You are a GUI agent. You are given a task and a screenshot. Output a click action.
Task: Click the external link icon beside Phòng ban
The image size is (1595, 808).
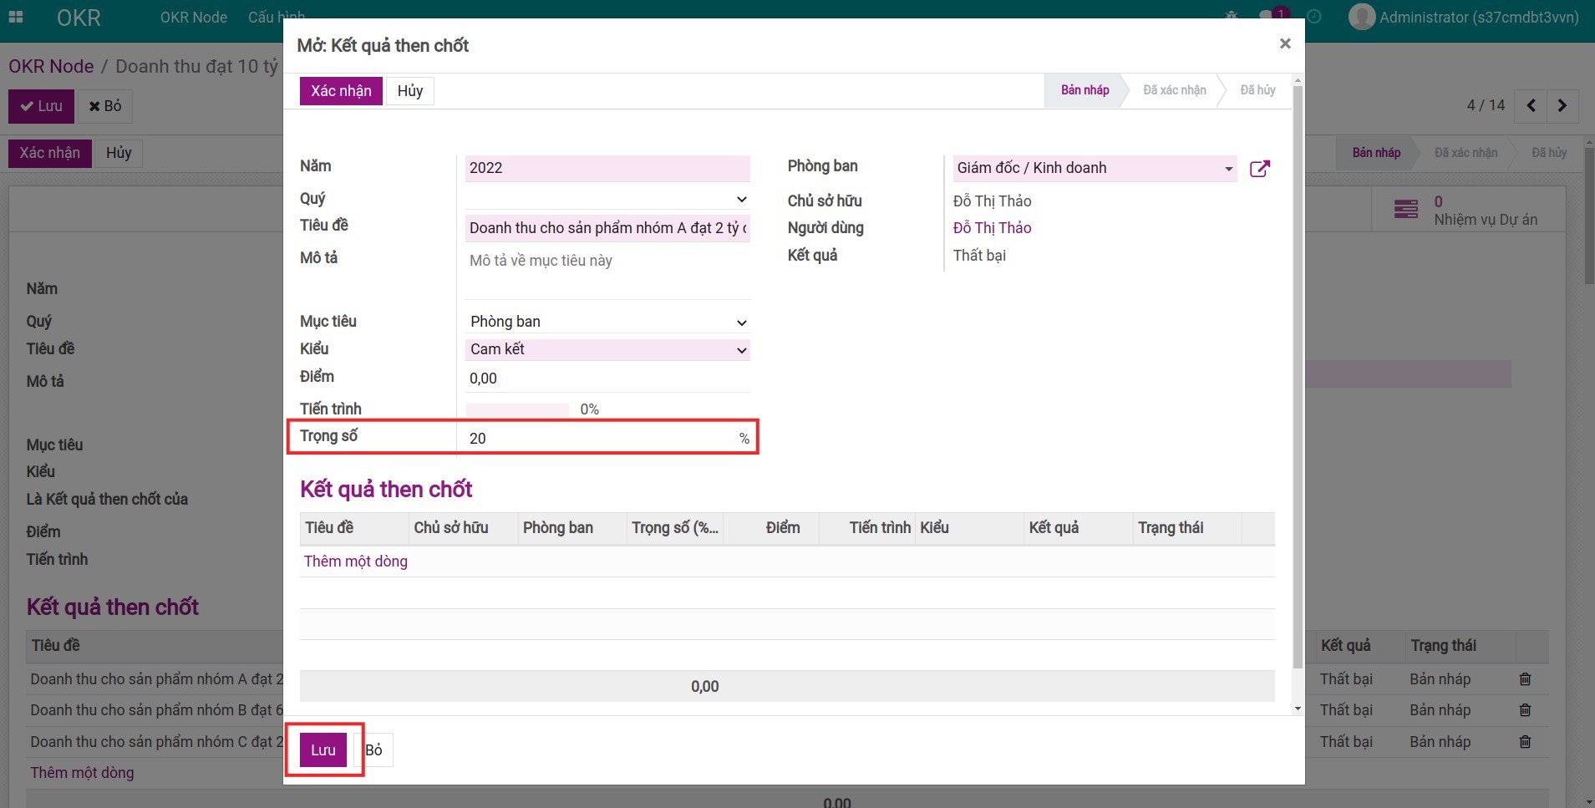[x=1259, y=169]
